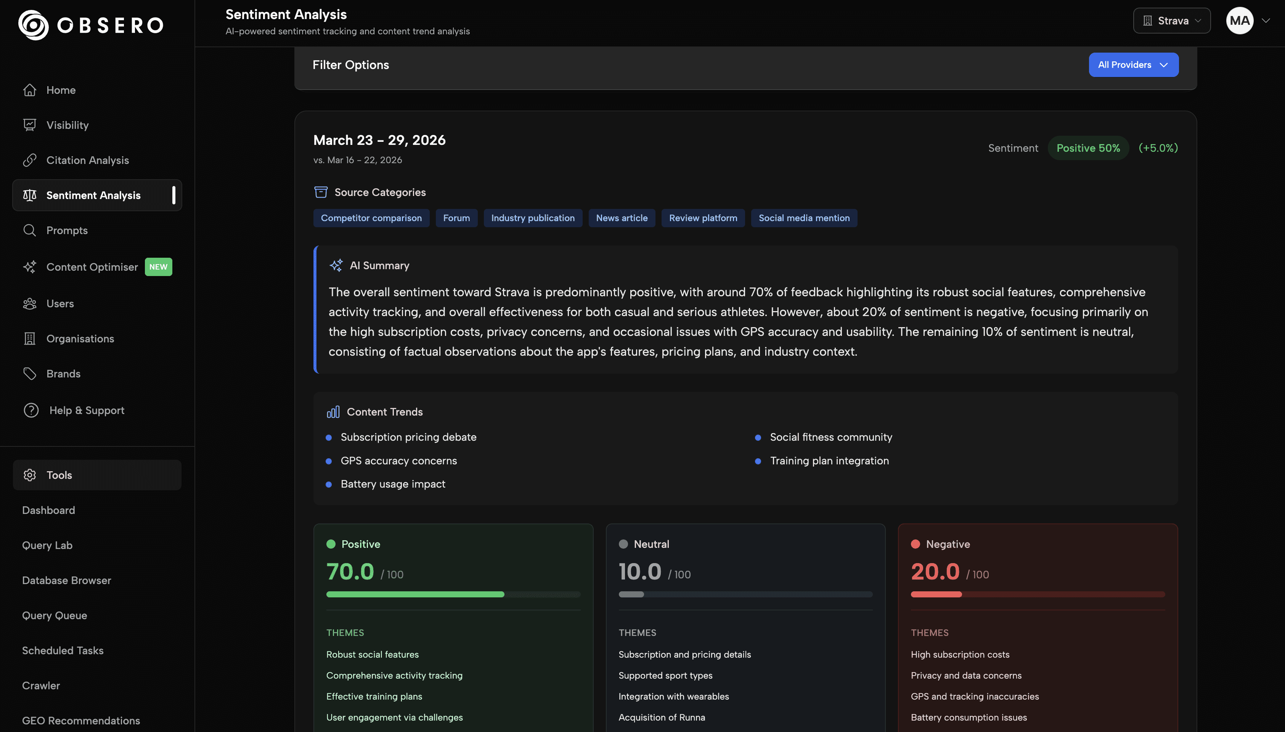Click the Competitor comparison category tag
This screenshot has width=1285, height=732.
(371, 218)
